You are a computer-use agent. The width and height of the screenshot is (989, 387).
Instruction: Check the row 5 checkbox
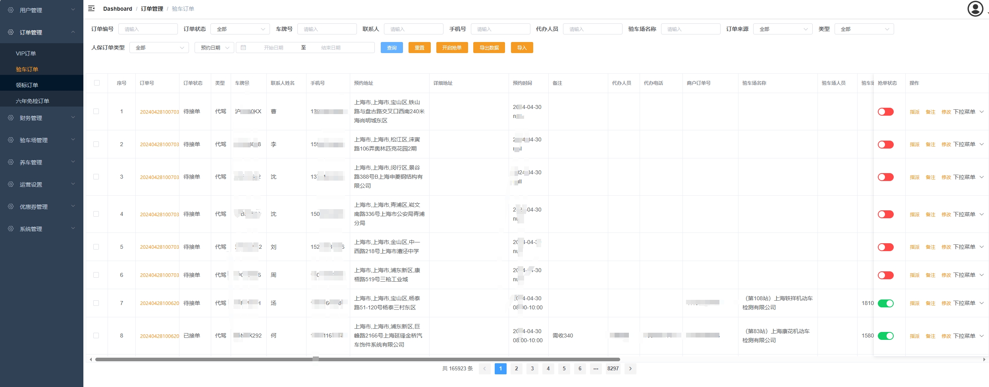click(96, 247)
